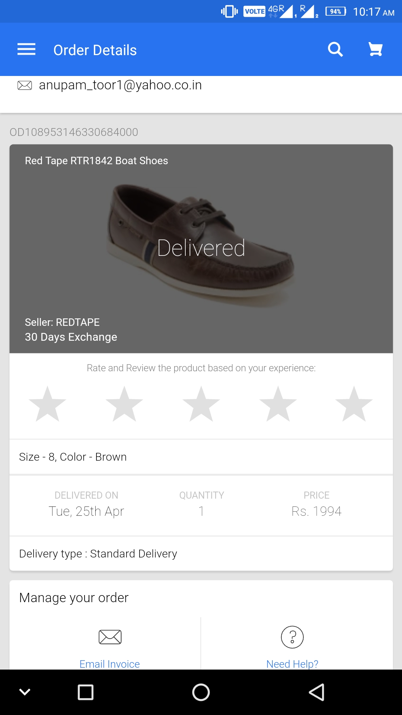Tap the Red Tape RTR1842 Boat Shoes title

[x=96, y=161]
